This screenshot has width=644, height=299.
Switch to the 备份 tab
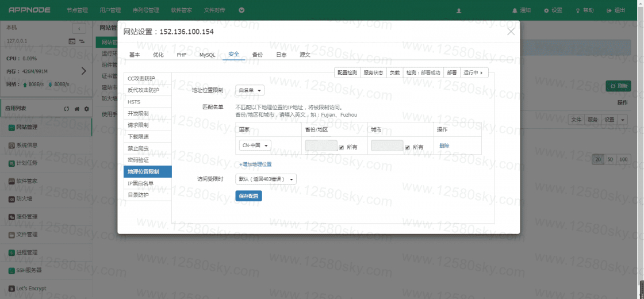(x=258, y=55)
